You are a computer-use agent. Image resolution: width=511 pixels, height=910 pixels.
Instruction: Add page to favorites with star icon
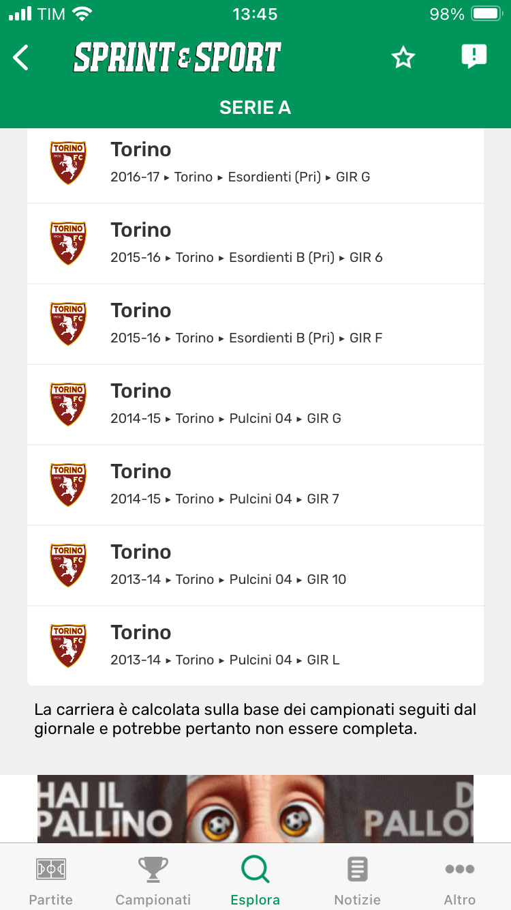coord(403,58)
